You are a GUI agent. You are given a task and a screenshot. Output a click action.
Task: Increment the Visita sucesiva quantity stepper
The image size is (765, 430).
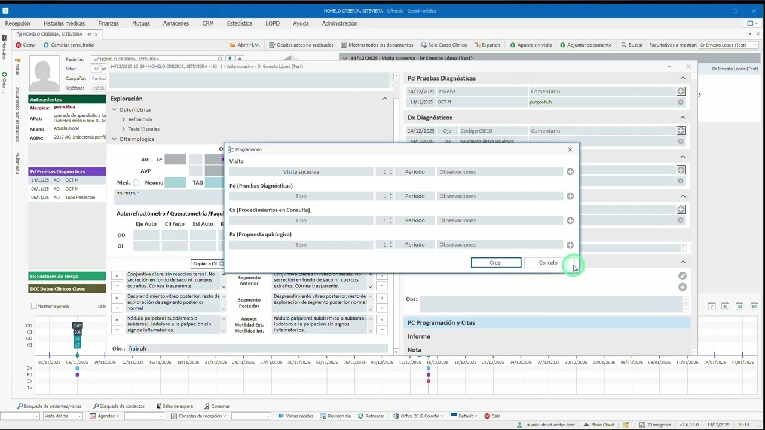391,170
